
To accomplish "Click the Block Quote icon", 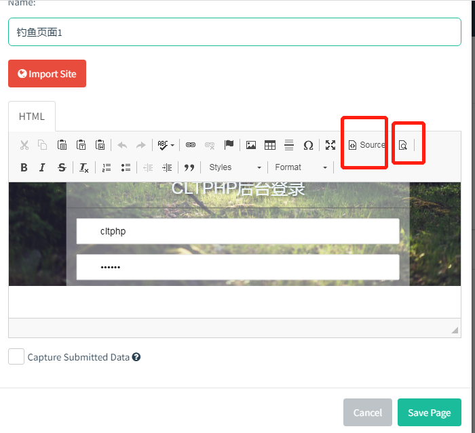I will pyautogui.click(x=189, y=167).
